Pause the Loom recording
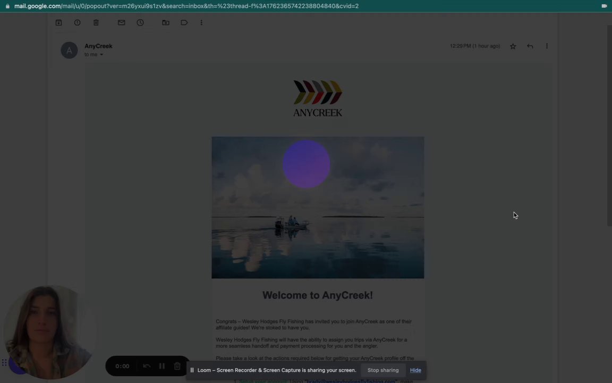612x383 pixels. tap(161, 366)
